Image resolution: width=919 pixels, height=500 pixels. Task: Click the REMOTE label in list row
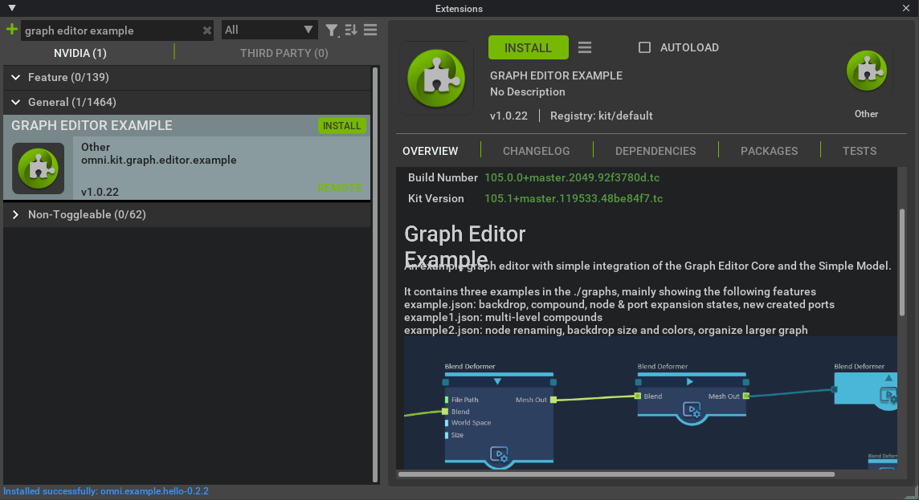(340, 188)
